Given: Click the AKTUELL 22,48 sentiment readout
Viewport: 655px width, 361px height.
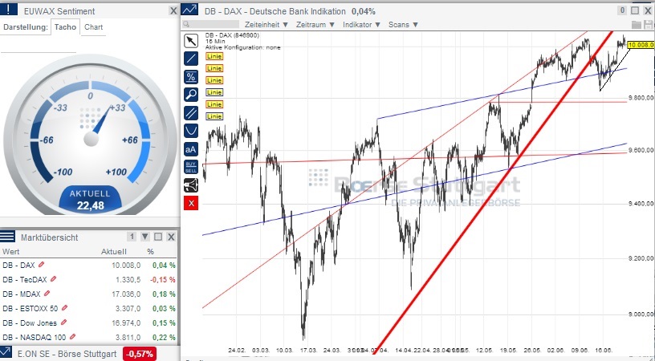Looking at the screenshot, I should click(x=90, y=200).
